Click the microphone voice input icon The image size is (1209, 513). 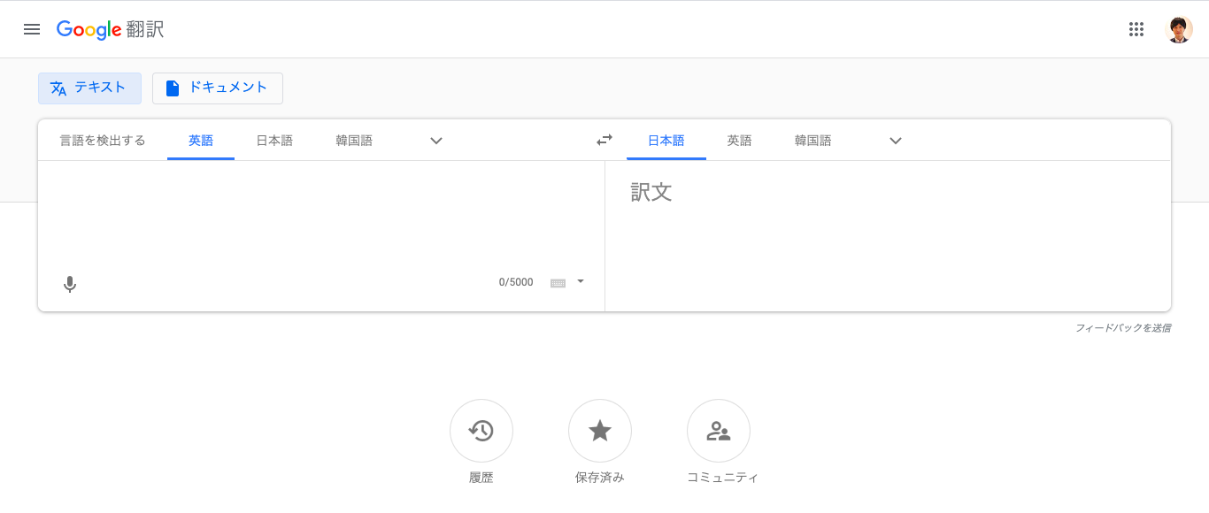(x=70, y=284)
